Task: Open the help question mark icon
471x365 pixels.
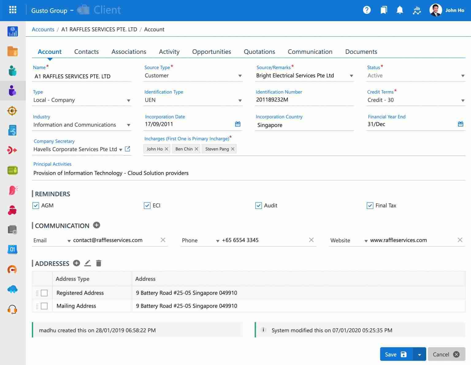Action: [367, 10]
